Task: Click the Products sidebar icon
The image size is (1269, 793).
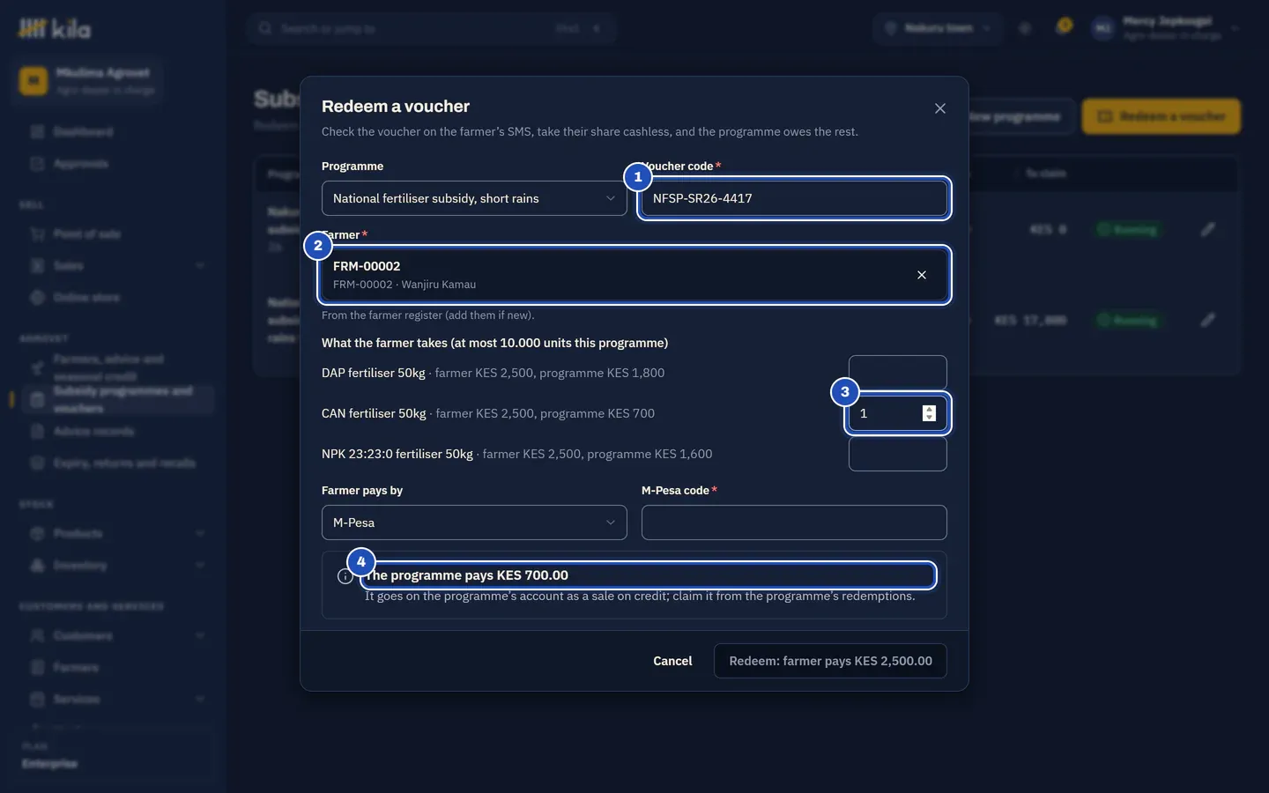Action: coord(37,534)
